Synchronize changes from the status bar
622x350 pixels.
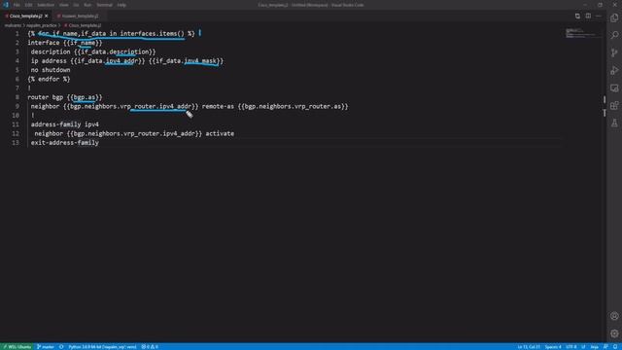tap(61, 347)
